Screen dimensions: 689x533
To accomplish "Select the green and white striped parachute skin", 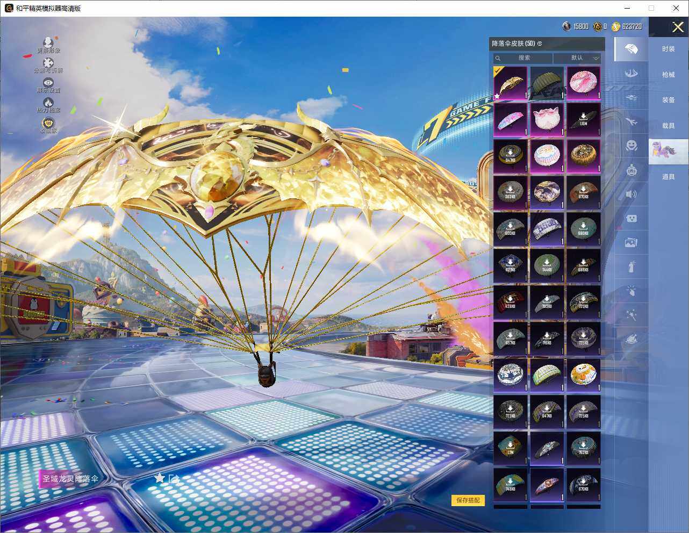I will point(547,376).
